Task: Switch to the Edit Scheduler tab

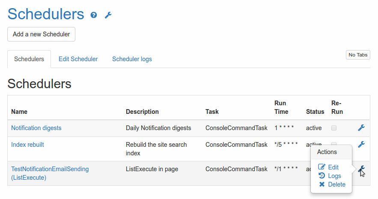Action: [x=78, y=59]
